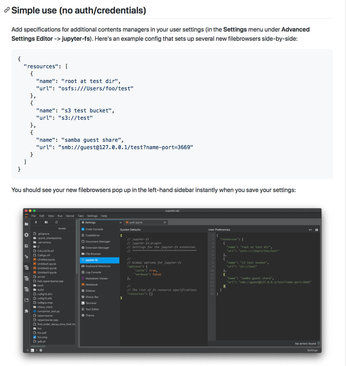Click the NAME column header in file browser
347x366 pixels.
(62, 228)
